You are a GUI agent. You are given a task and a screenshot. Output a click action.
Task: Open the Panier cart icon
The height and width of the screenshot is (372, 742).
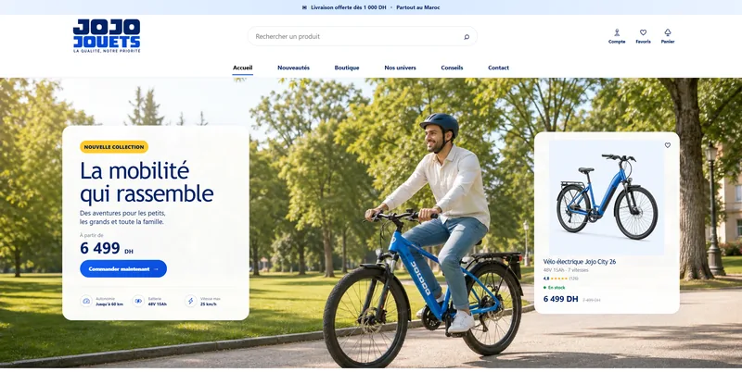click(668, 32)
